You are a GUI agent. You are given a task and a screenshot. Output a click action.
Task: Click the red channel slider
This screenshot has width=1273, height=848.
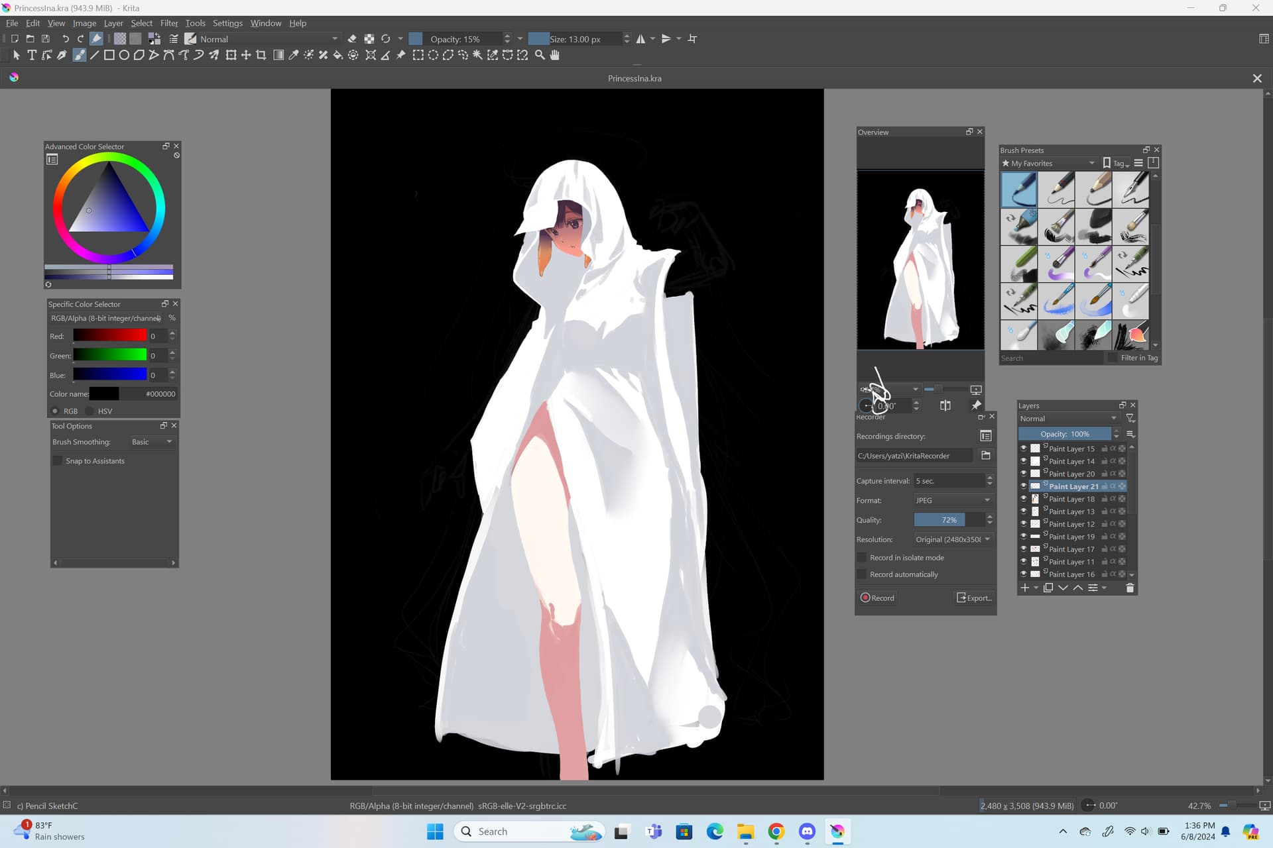[109, 336]
